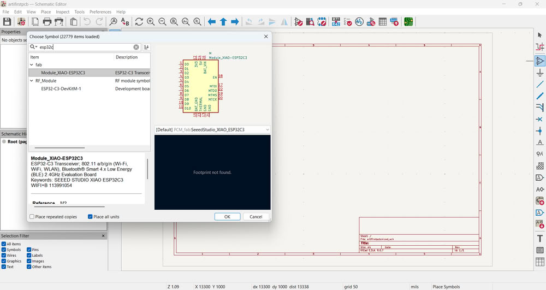
Task: Open the Symbol Editor icon
Action: pyautogui.click(x=299, y=22)
